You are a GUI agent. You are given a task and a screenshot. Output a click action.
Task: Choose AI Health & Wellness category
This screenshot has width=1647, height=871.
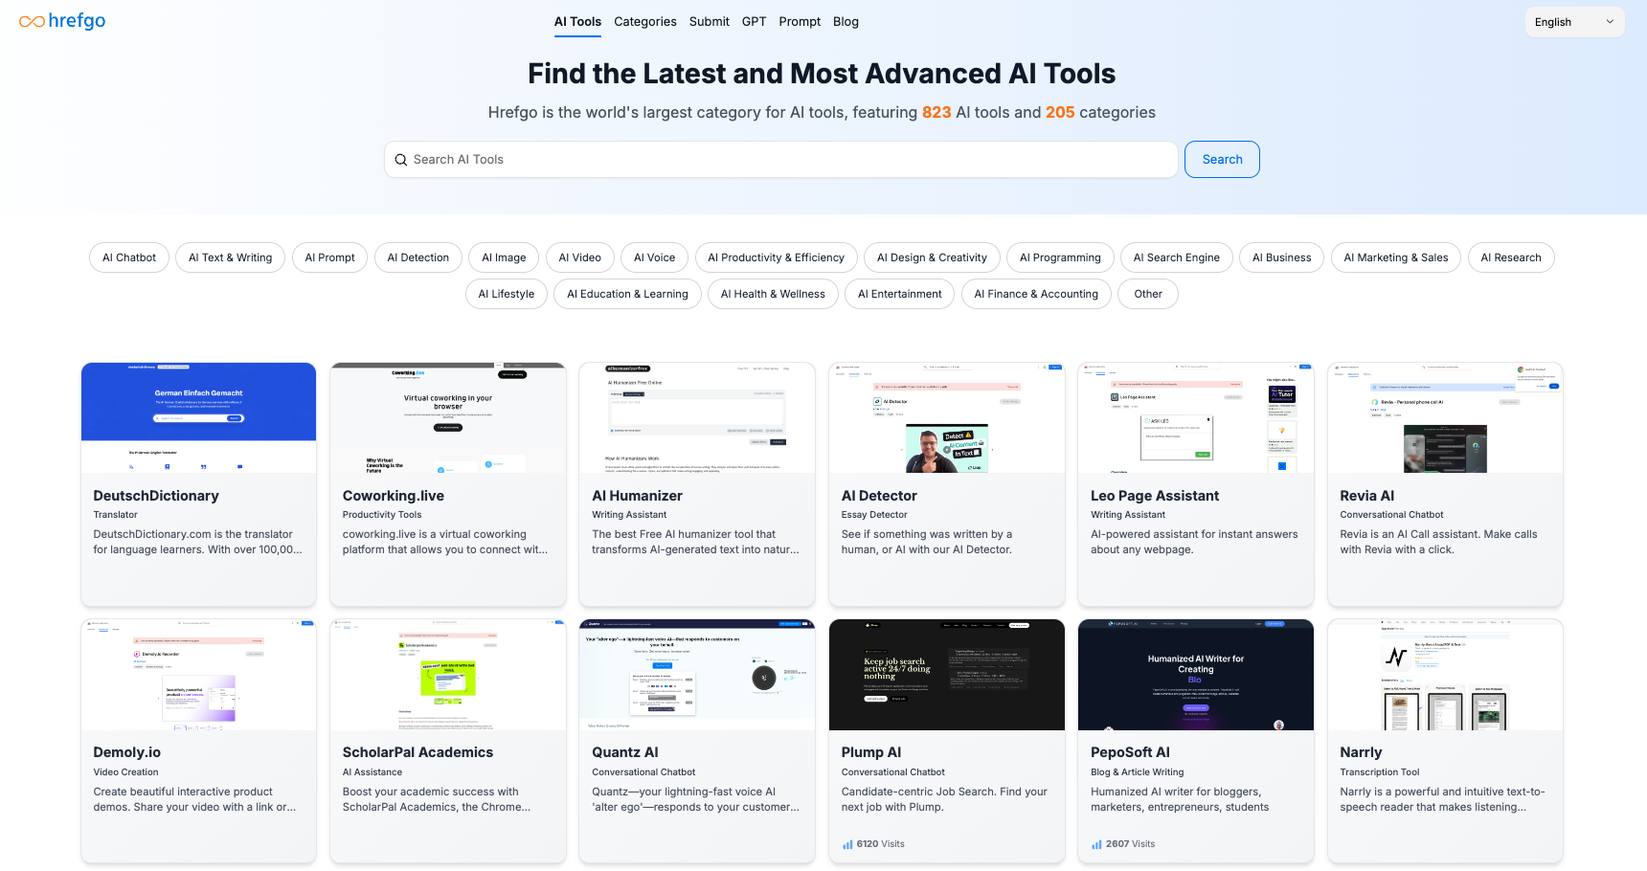[x=773, y=294]
